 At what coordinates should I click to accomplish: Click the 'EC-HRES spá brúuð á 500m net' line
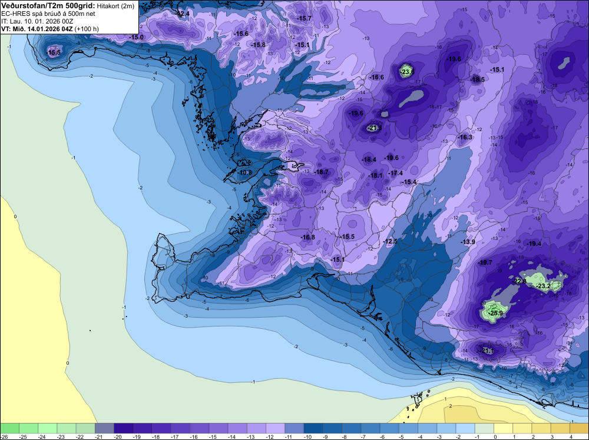point(48,14)
